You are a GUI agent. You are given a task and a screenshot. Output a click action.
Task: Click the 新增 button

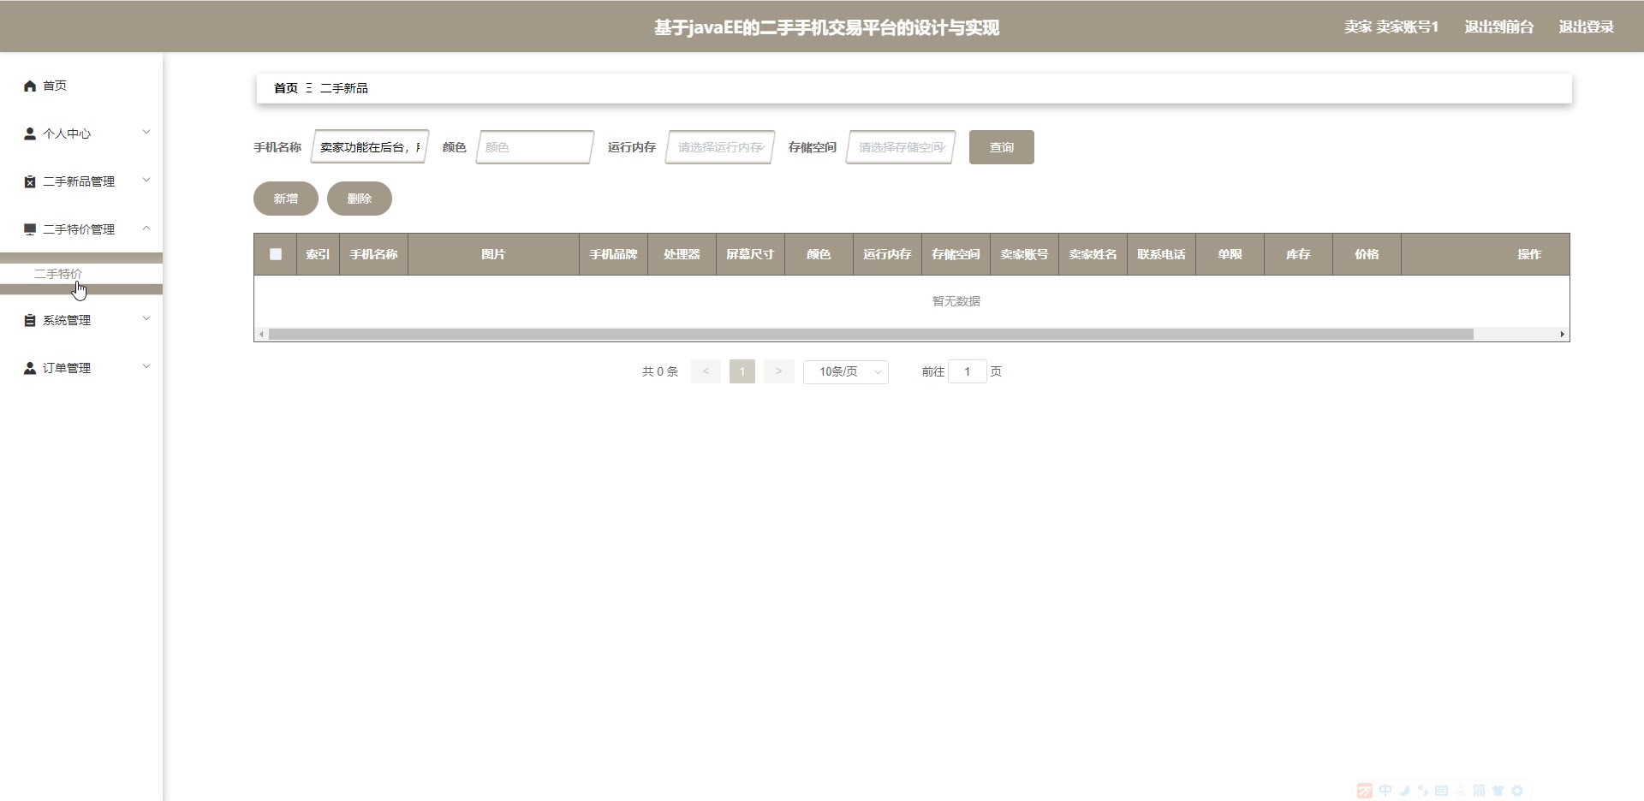coord(286,199)
